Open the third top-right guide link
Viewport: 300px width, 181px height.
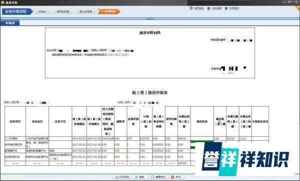pyautogui.click(x=234, y=8)
